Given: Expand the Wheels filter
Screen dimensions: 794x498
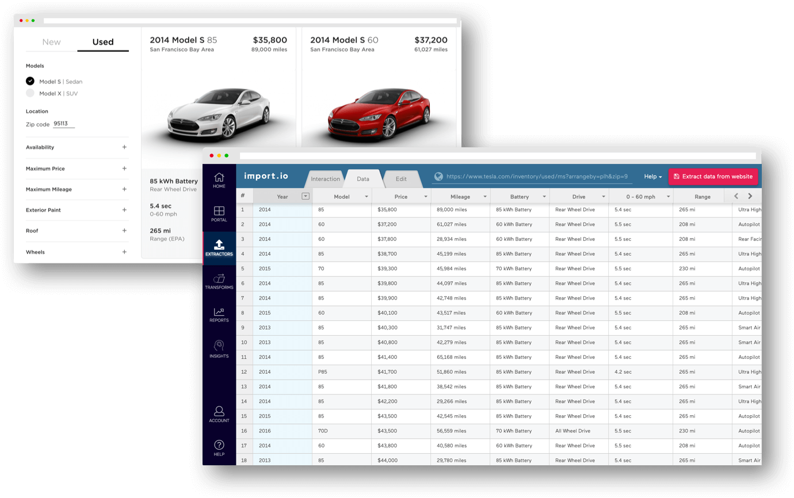Looking at the screenshot, I should pos(124,252).
